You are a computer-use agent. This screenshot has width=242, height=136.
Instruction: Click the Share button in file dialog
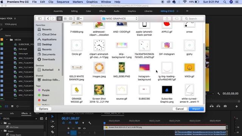[x=167, y=19]
